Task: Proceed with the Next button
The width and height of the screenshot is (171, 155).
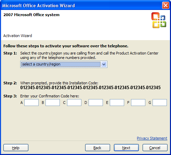Action: (x=126, y=148)
